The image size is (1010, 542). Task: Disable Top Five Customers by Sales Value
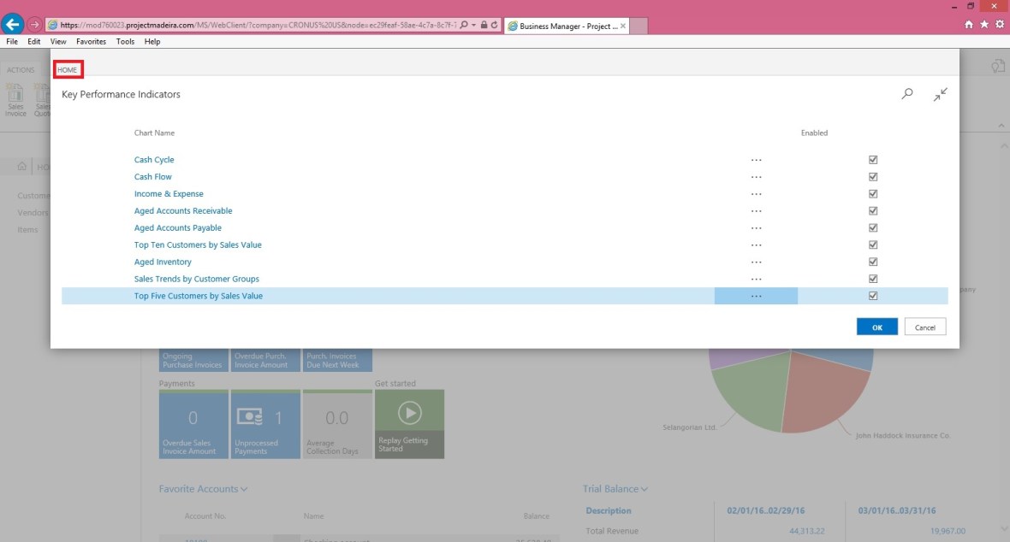point(873,296)
